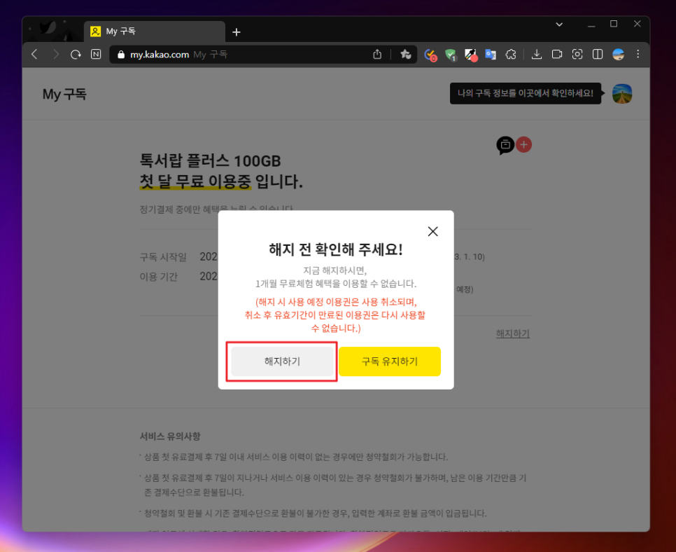Screen dimensions: 676x552
Task: Click the yellow 구독 유지하기 button
Action: (x=390, y=361)
